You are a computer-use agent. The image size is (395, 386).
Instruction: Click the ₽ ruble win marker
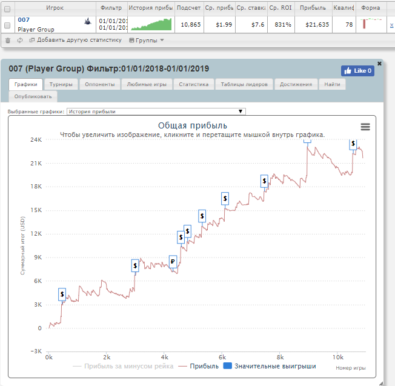(x=173, y=261)
